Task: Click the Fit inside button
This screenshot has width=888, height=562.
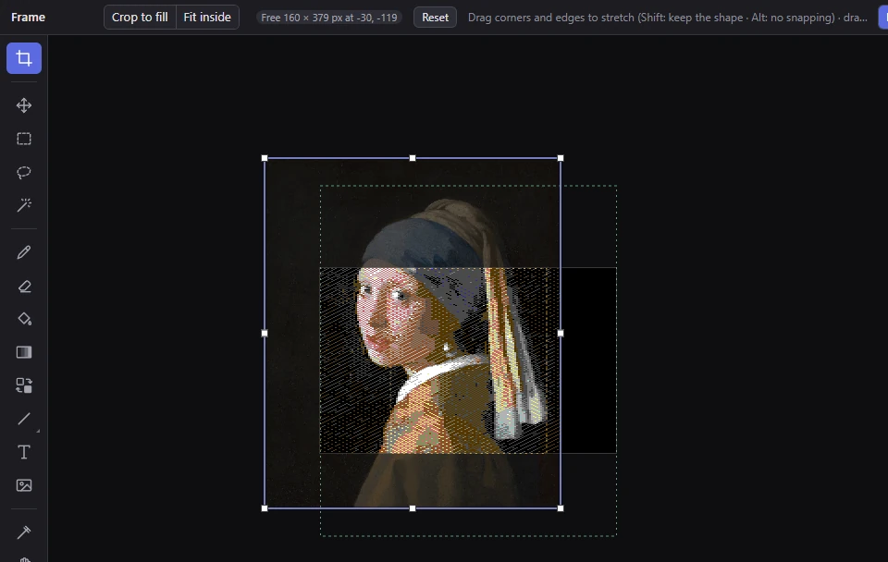Action: (207, 17)
